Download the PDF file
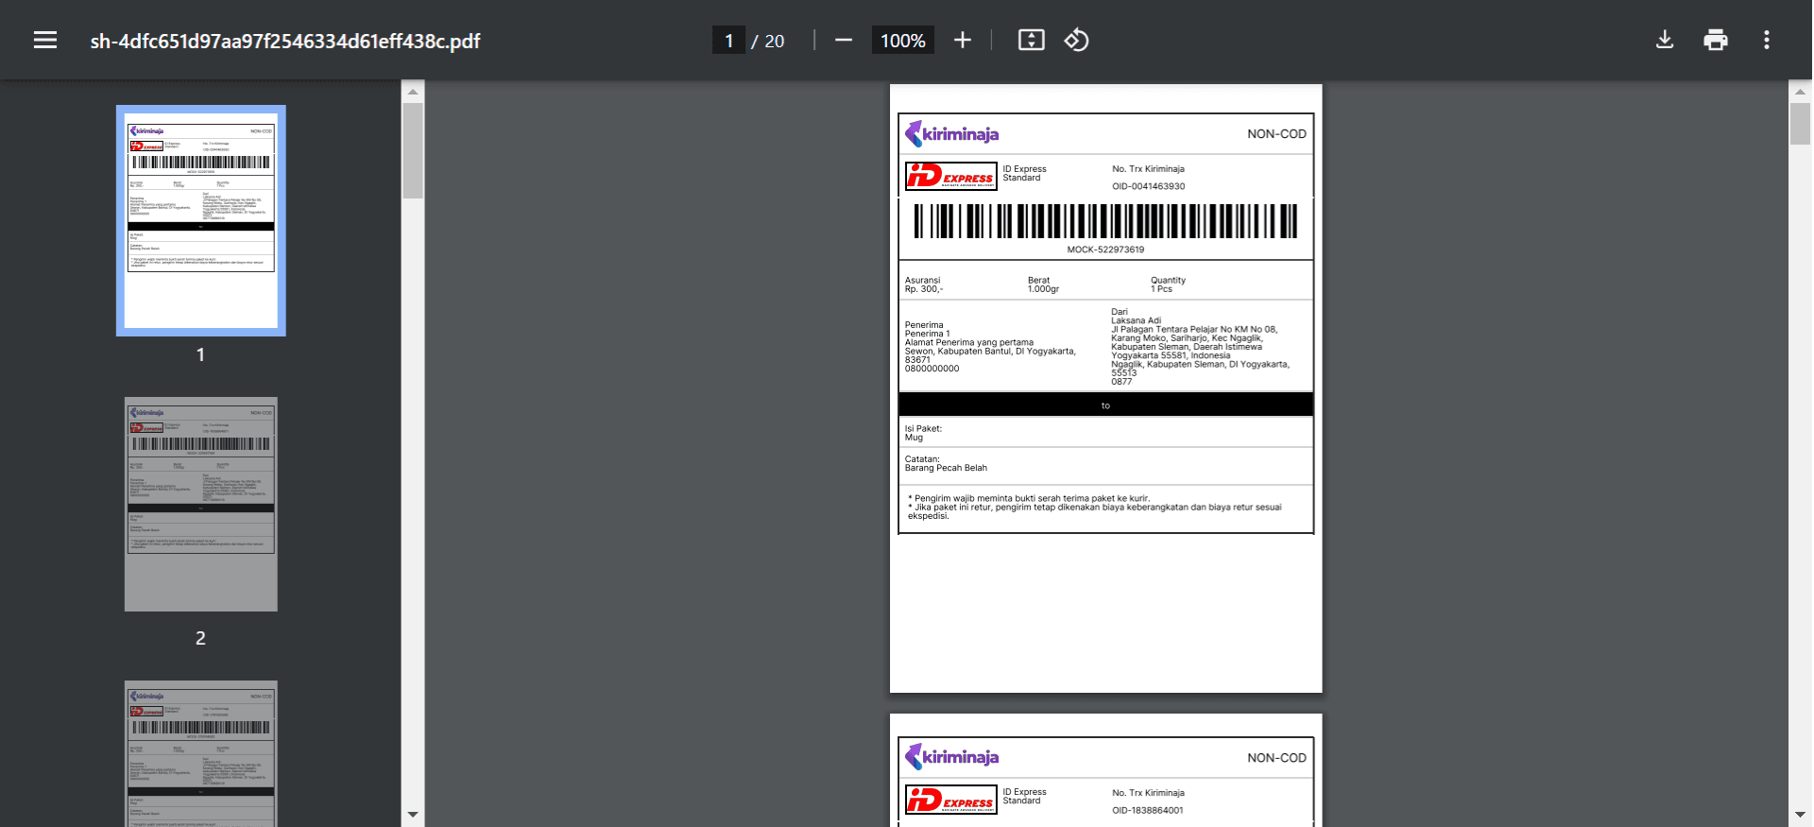This screenshot has height=827, width=1814. 1665,40
